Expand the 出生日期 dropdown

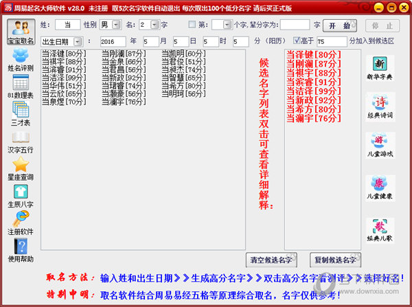pyautogui.click(x=77, y=41)
